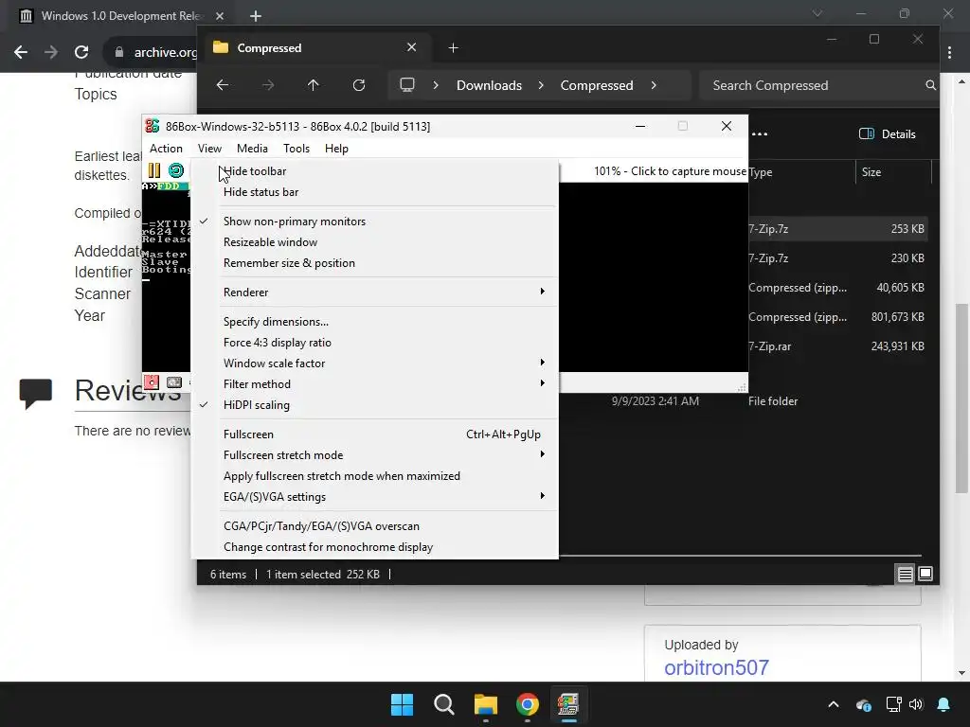Enable Resizeable window option
Screen dimensions: 970x727
tap(374, 242)
